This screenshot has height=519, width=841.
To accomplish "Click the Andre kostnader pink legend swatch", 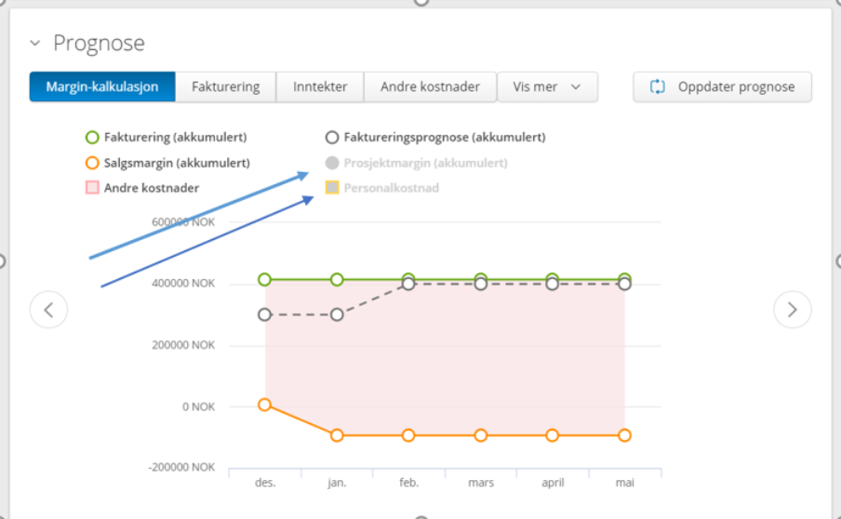I will [92, 188].
